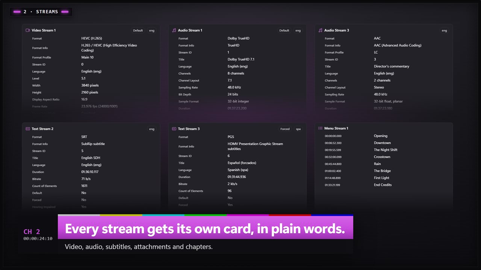Click the eng badge on Audio Stream 3
The width and height of the screenshot is (481, 270).
tap(444, 30)
